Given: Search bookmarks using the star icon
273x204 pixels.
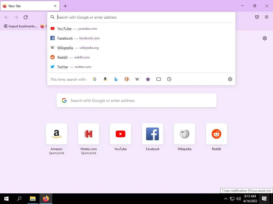Looking at the screenshot, I should click(x=148, y=79).
